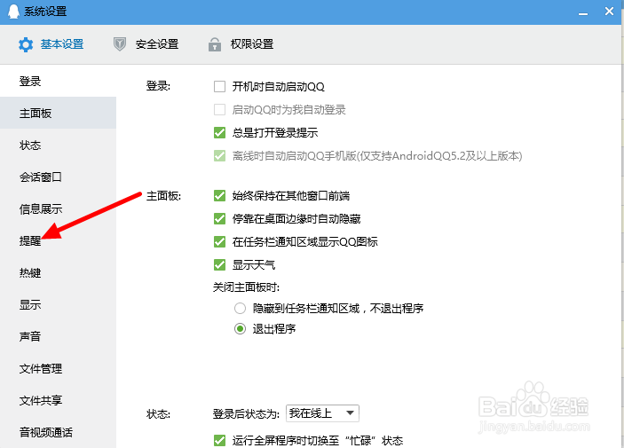Click the shield icon for 安全设置
Viewport: 624px width, 448px height.
pyautogui.click(x=120, y=44)
